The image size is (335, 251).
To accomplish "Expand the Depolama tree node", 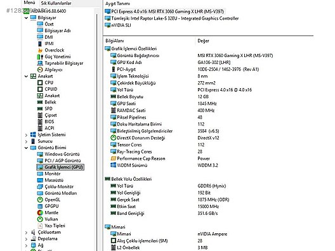I will pyautogui.click(x=26, y=239).
